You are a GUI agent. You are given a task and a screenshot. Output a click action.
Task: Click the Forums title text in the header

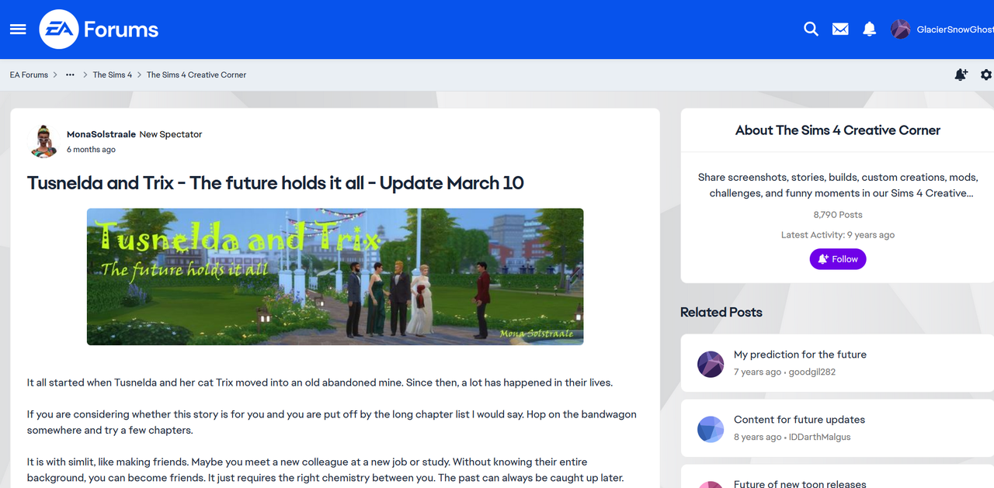[x=121, y=29]
